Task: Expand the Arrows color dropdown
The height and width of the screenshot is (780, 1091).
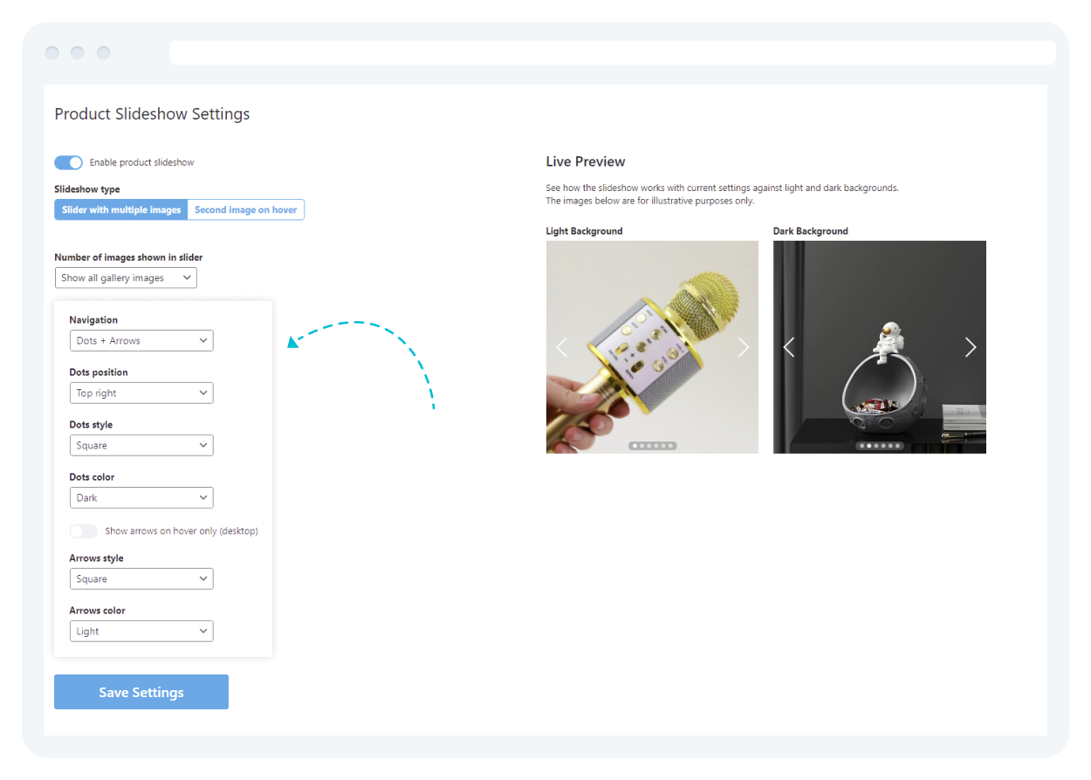Action: (141, 632)
